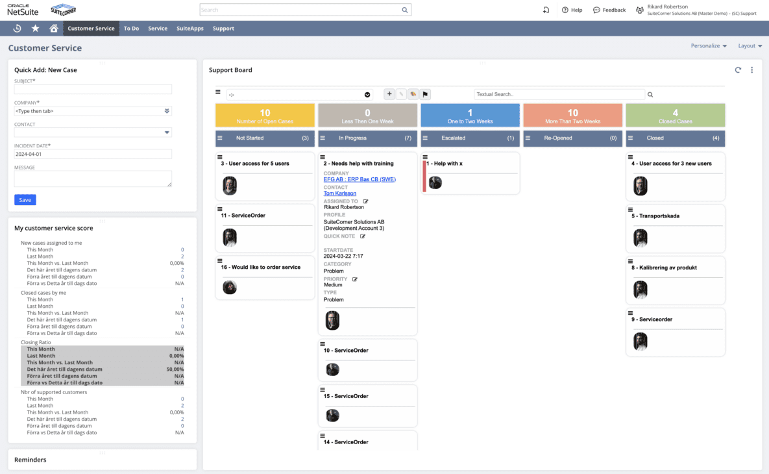769x474 pixels.
Task: Click the pencil edit toolbar icon
Action: (x=401, y=94)
